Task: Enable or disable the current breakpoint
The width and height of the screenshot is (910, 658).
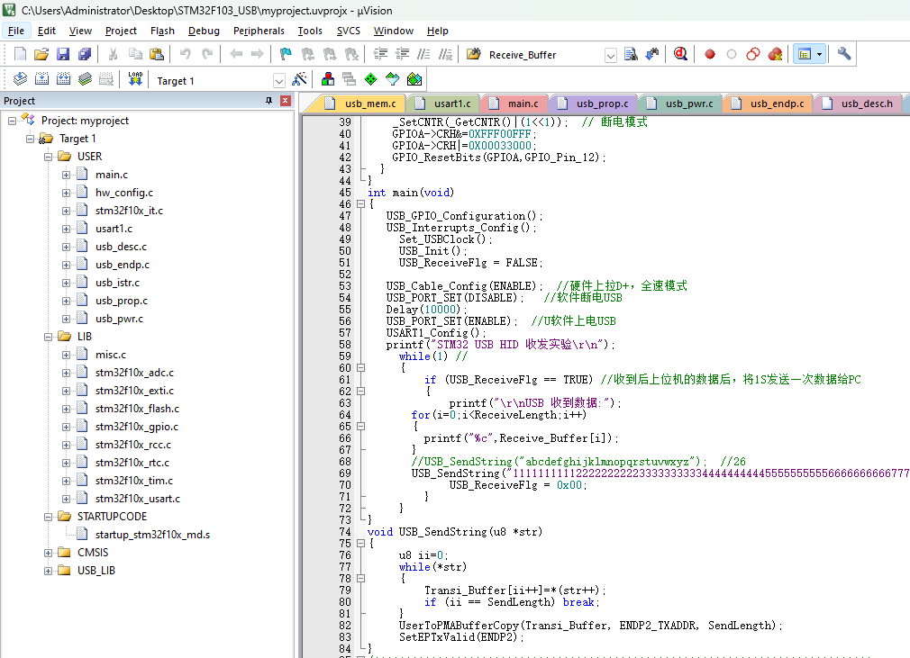Action: [x=732, y=55]
